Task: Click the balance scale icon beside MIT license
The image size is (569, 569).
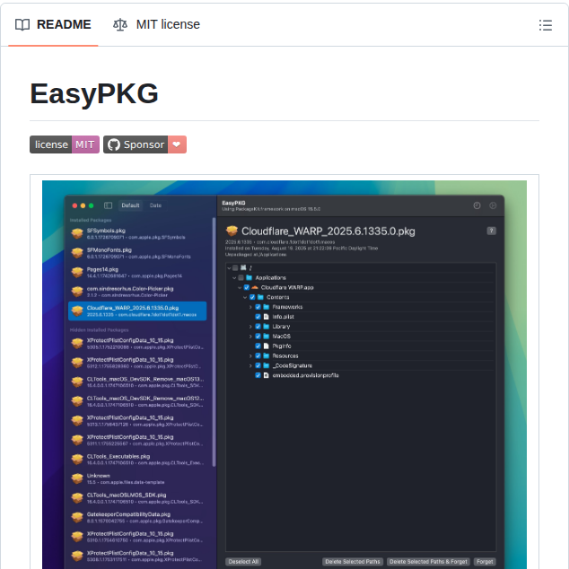Action: pos(120,24)
